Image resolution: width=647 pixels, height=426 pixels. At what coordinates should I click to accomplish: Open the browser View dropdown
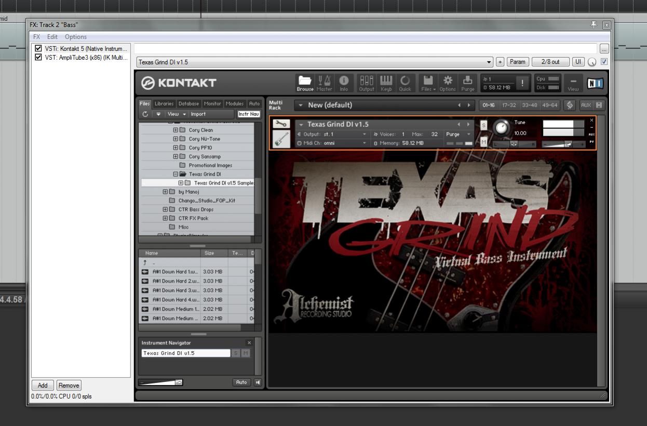(177, 114)
